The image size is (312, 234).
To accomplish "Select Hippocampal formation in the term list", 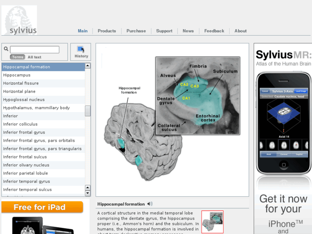I will [x=43, y=67].
